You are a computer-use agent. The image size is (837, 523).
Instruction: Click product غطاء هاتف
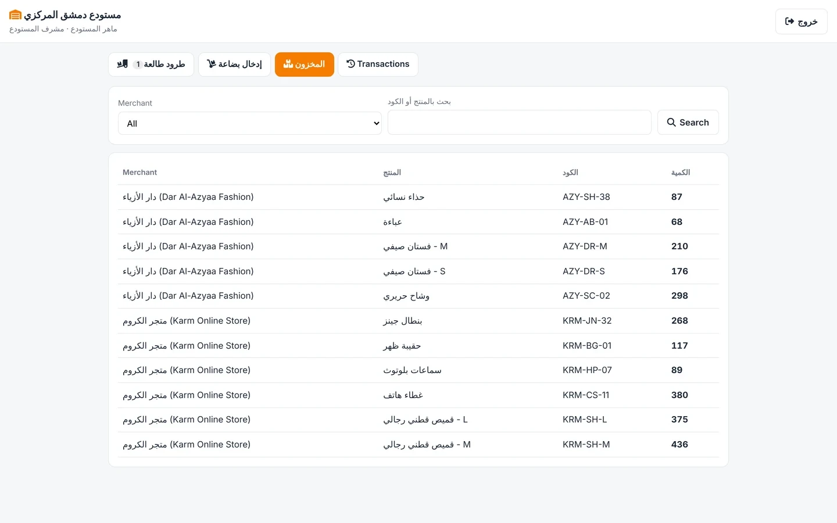(x=403, y=395)
